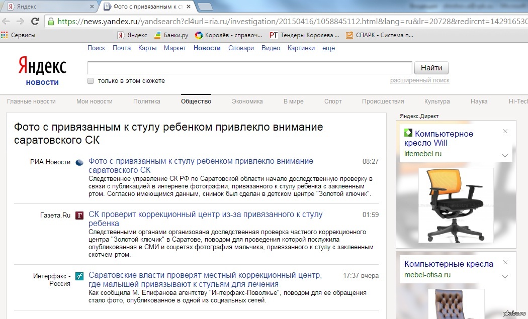Open the 'Саратовские власти проверят' article
Viewport: 528px width, 319px height.
[205, 280]
